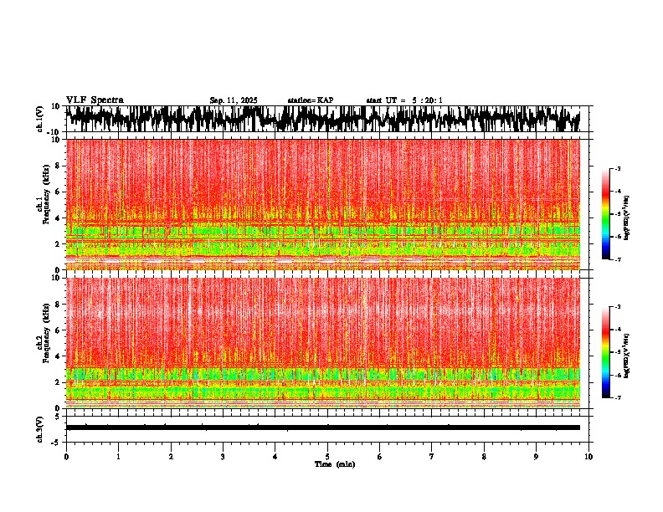This screenshot has width=663, height=512.
Task: Click the ch.2 frequency axis tick "6"
Action: 58,330
